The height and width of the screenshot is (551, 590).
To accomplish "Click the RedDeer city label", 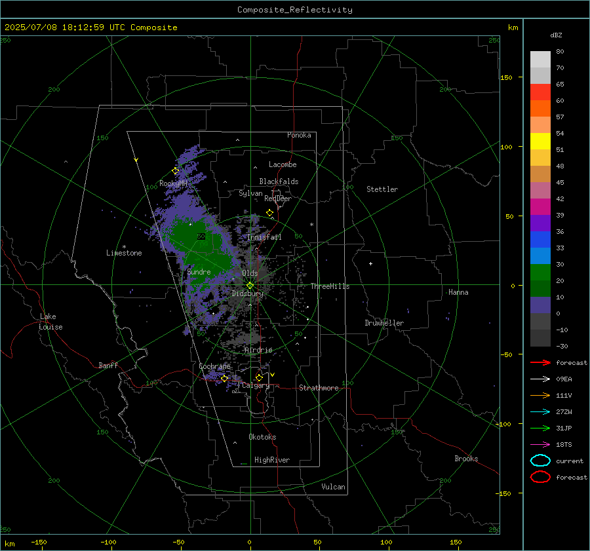I will click(x=278, y=199).
